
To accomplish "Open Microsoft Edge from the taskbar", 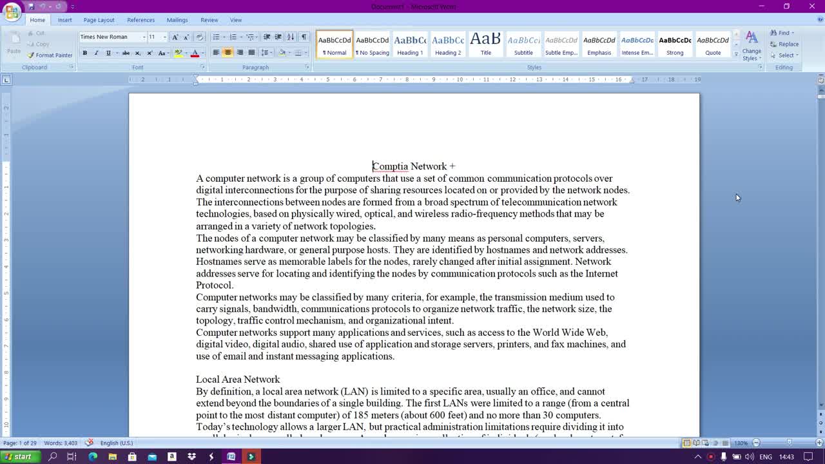I will [93, 456].
